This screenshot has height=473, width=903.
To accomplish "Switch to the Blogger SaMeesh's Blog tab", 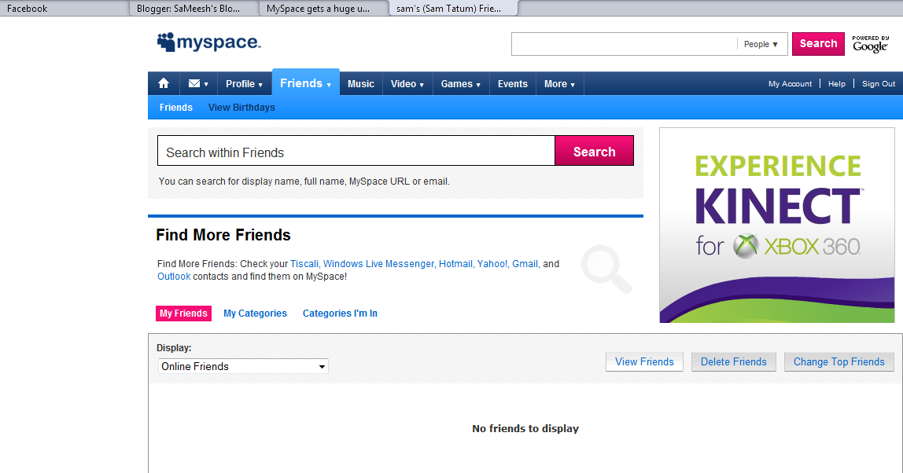I will tap(194, 8).
